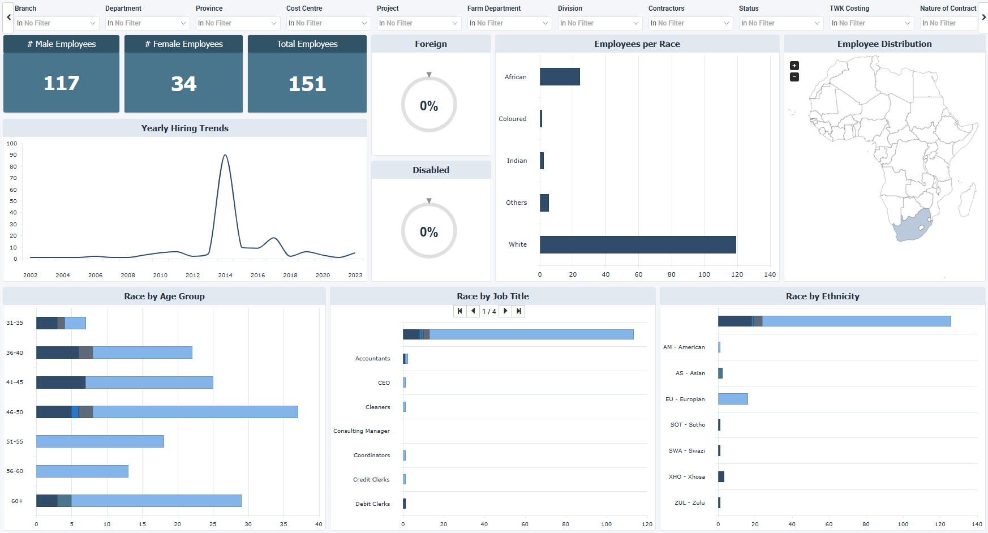Open the Division filter dropdown
The height and width of the screenshot is (533, 988).
(x=600, y=23)
